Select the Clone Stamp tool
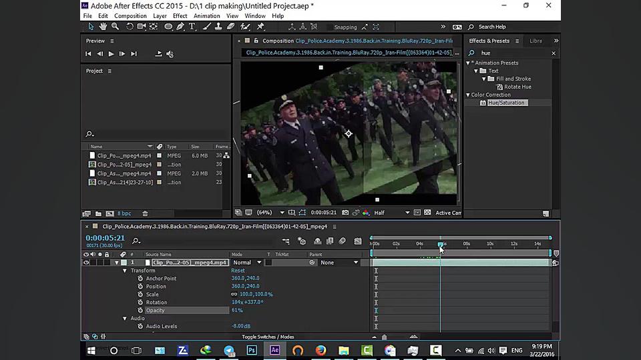Screen dimensions: 641x360 (x=218, y=27)
